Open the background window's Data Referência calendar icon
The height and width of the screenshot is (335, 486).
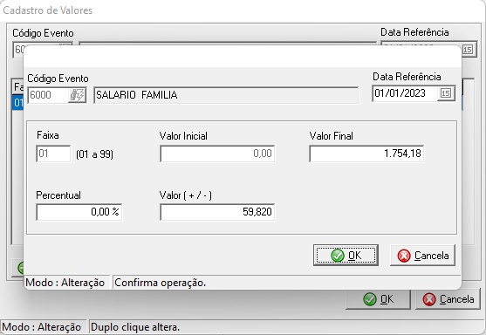pos(468,50)
